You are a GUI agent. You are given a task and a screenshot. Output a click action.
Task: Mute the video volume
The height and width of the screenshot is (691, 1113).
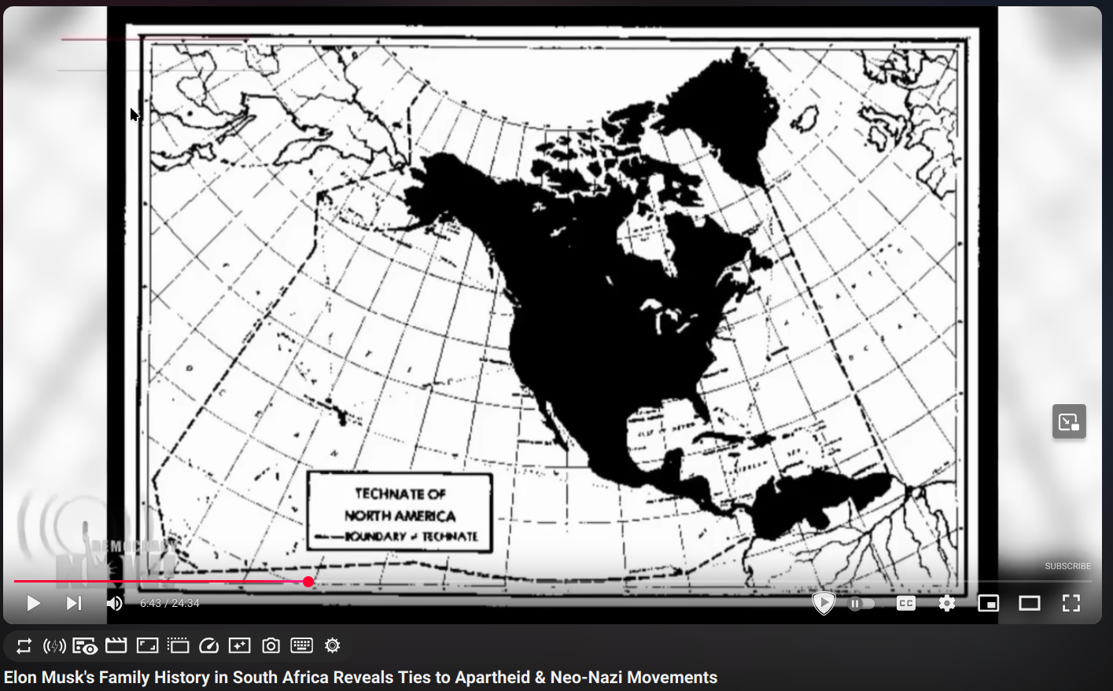pos(115,603)
